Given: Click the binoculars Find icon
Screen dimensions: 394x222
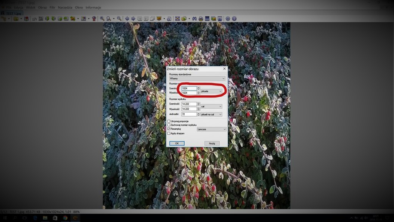Looking at the screenshot, I should (194, 18).
